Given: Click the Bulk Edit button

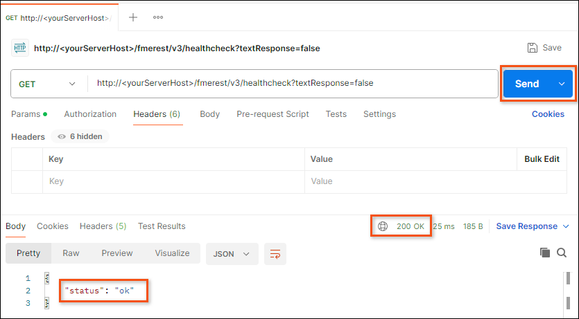Looking at the screenshot, I should [x=542, y=159].
